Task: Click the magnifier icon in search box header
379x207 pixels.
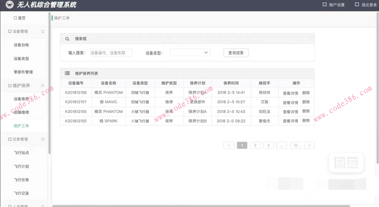Action: click(67, 39)
